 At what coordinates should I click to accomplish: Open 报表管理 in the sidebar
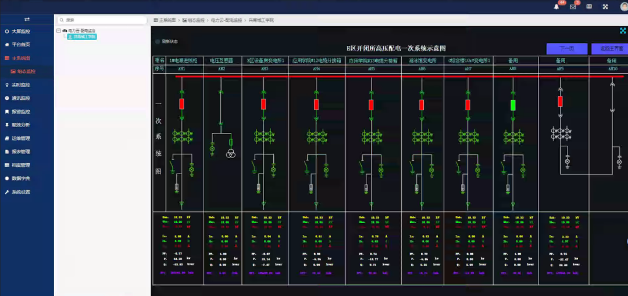point(27,151)
